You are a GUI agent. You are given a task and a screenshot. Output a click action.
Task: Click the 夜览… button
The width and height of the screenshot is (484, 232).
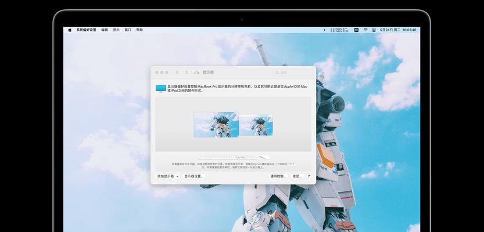(297, 176)
